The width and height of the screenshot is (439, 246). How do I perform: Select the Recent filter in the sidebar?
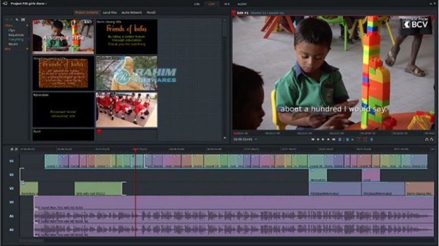pyautogui.click(x=13, y=44)
